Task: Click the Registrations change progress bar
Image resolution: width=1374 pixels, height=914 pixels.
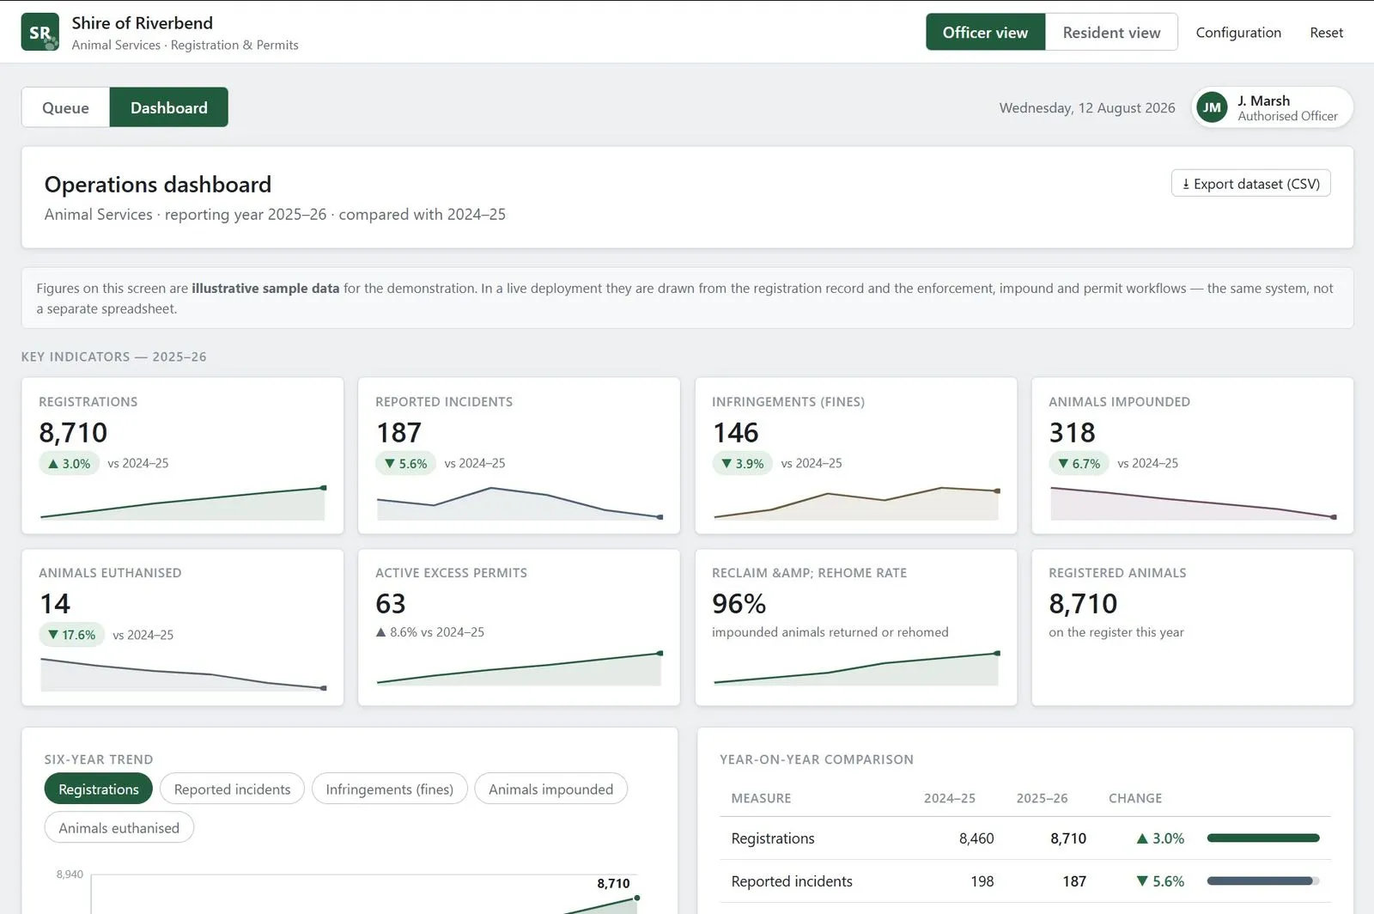Action: coord(1263,838)
